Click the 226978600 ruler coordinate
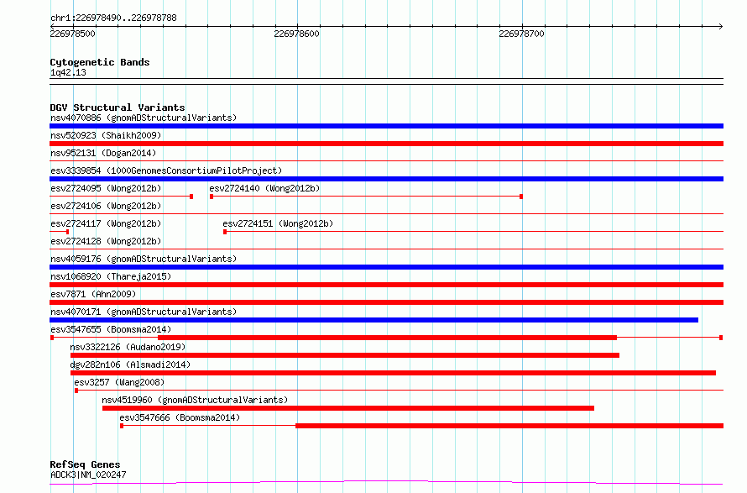Screen dimensions: 747x493 click(x=296, y=34)
